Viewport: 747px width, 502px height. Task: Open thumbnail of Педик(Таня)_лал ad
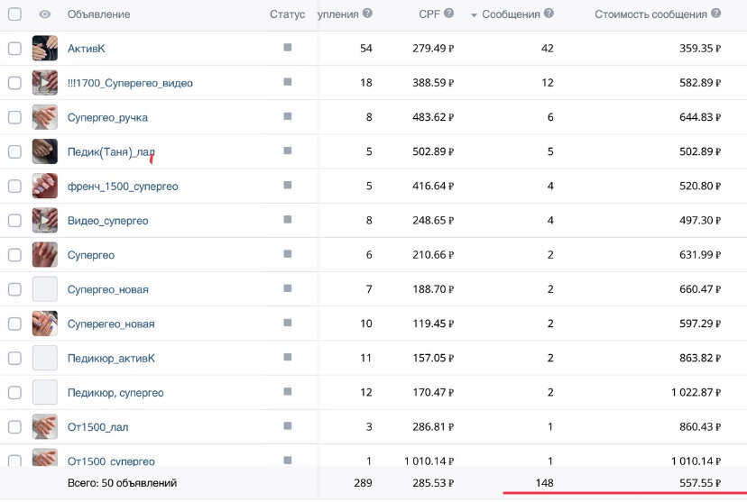click(45, 151)
